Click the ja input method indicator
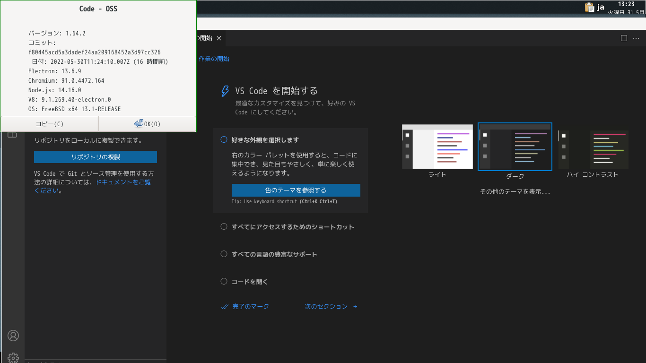The image size is (646, 363). point(601,7)
